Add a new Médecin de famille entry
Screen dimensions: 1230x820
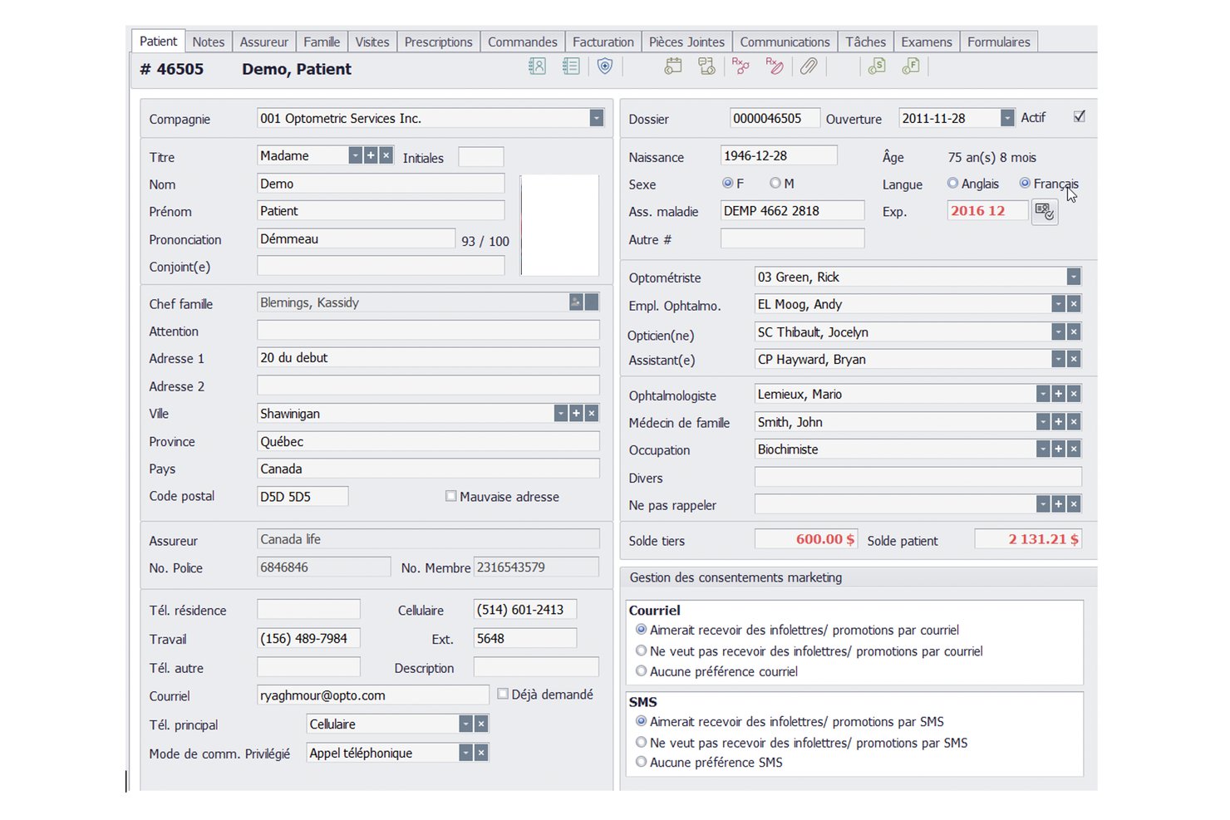click(x=1058, y=422)
